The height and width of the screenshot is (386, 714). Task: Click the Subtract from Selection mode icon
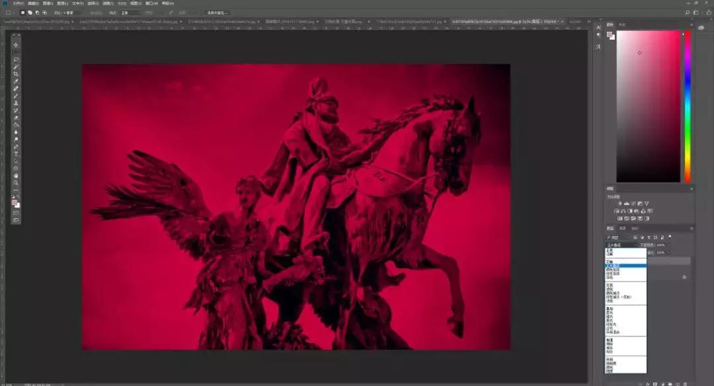tap(37, 13)
